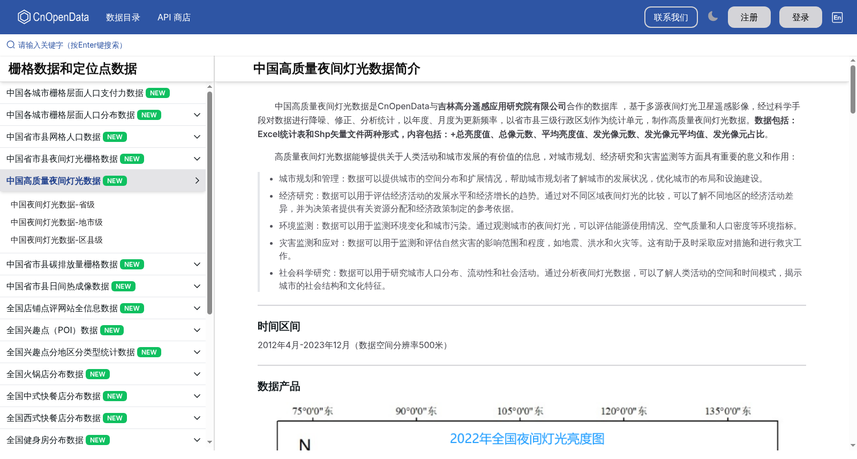Expand chevron for 中国省市县夜间灯光栅格数据

tap(197, 159)
